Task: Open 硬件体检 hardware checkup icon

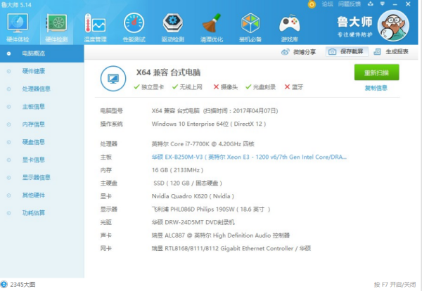Action: pyautogui.click(x=18, y=27)
